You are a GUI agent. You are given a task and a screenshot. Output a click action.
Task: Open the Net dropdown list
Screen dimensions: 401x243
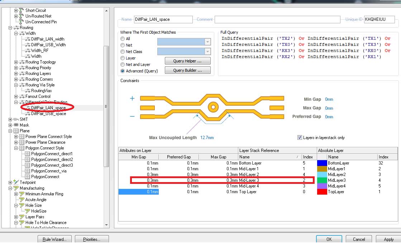pyautogui.click(x=207, y=42)
